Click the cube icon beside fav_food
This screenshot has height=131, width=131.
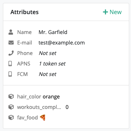pyautogui.click(x=11, y=118)
